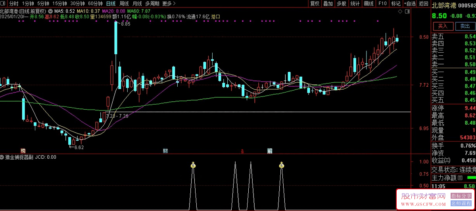This screenshot has width=476, height=211.
Task: Click the diamond icon above the chart
Action: tap(400, 11)
